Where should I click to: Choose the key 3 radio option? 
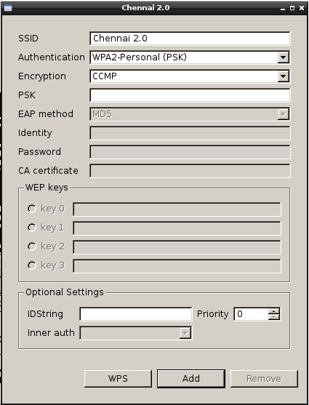click(32, 265)
